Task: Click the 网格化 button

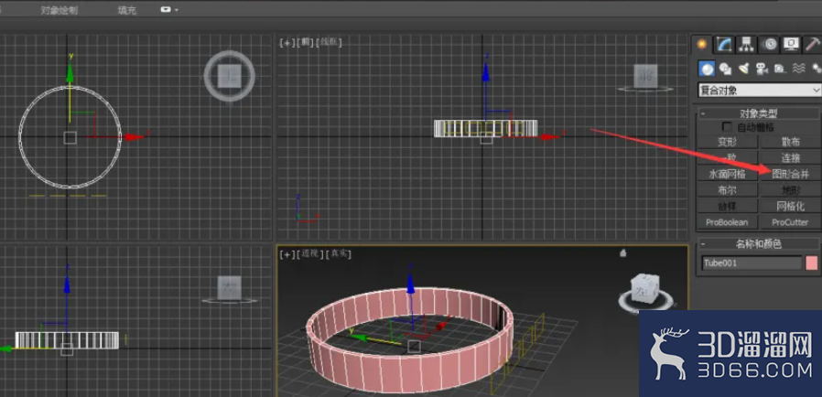Action: click(x=791, y=206)
